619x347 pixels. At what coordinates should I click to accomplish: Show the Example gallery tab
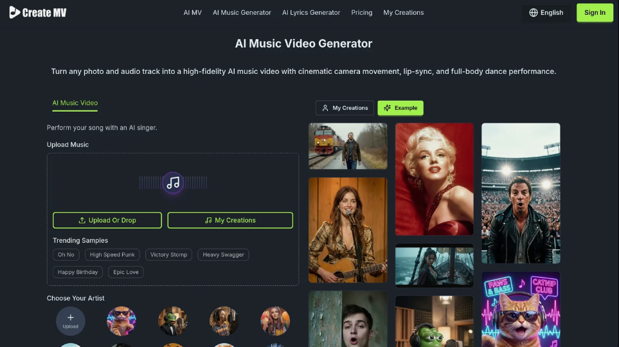[x=400, y=108]
